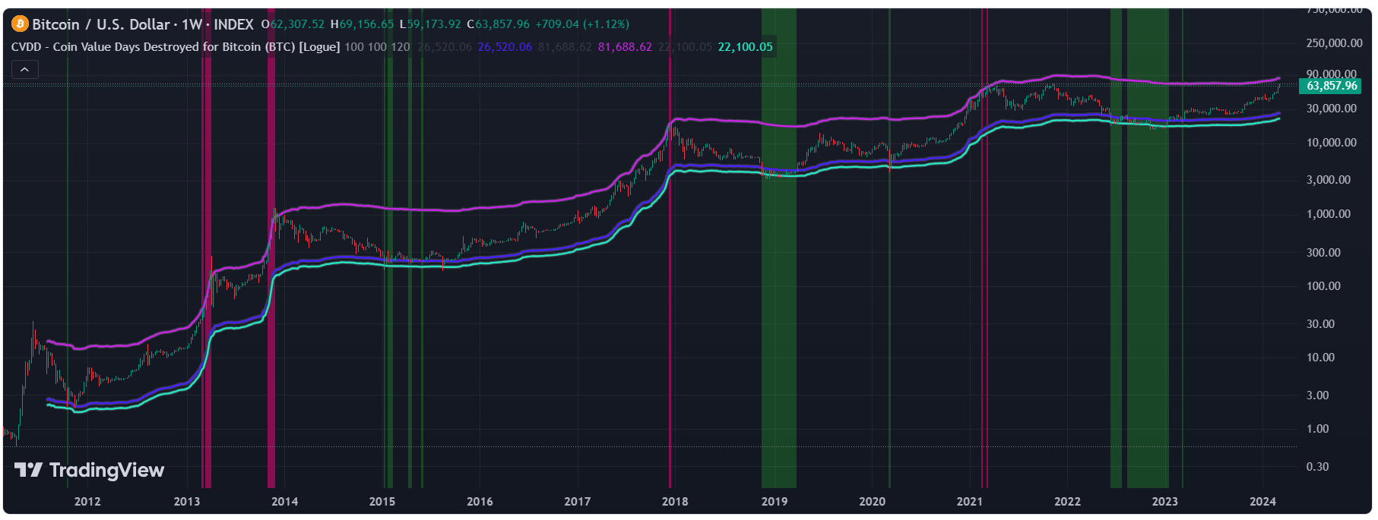Click the 2024 label on time axis
Viewport: 1378px width, 520px height.
click(1262, 502)
